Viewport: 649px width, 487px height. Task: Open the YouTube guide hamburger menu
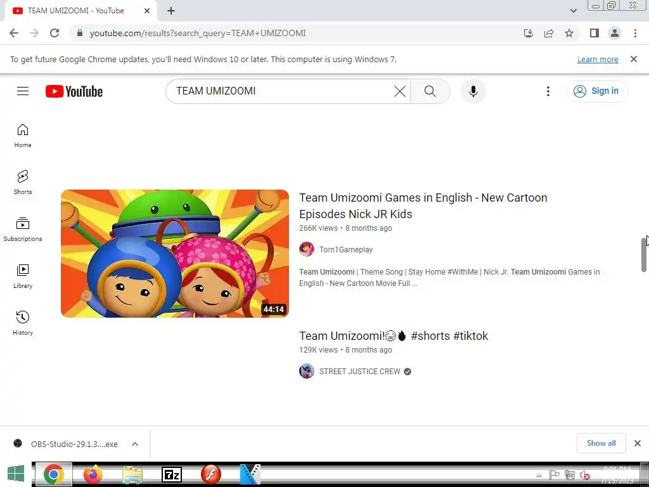(23, 91)
